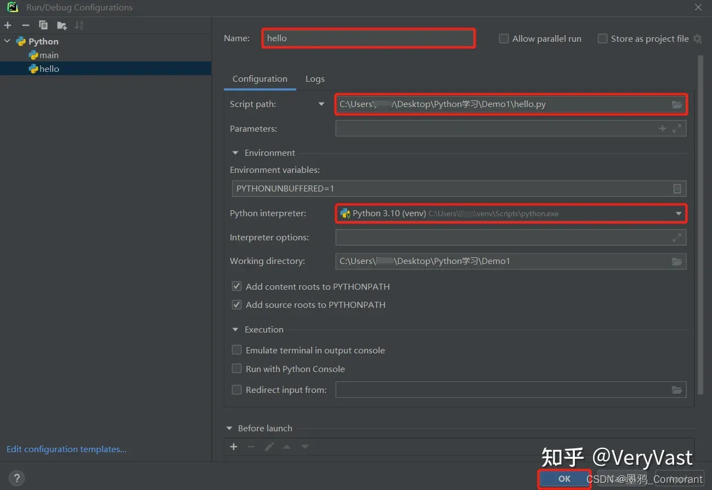Open the Store as project file gear settings
The height and width of the screenshot is (490, 712).
pos(697,39)
